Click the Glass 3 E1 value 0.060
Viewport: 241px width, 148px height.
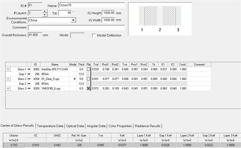pyautogui.click(x=163, y=88)
